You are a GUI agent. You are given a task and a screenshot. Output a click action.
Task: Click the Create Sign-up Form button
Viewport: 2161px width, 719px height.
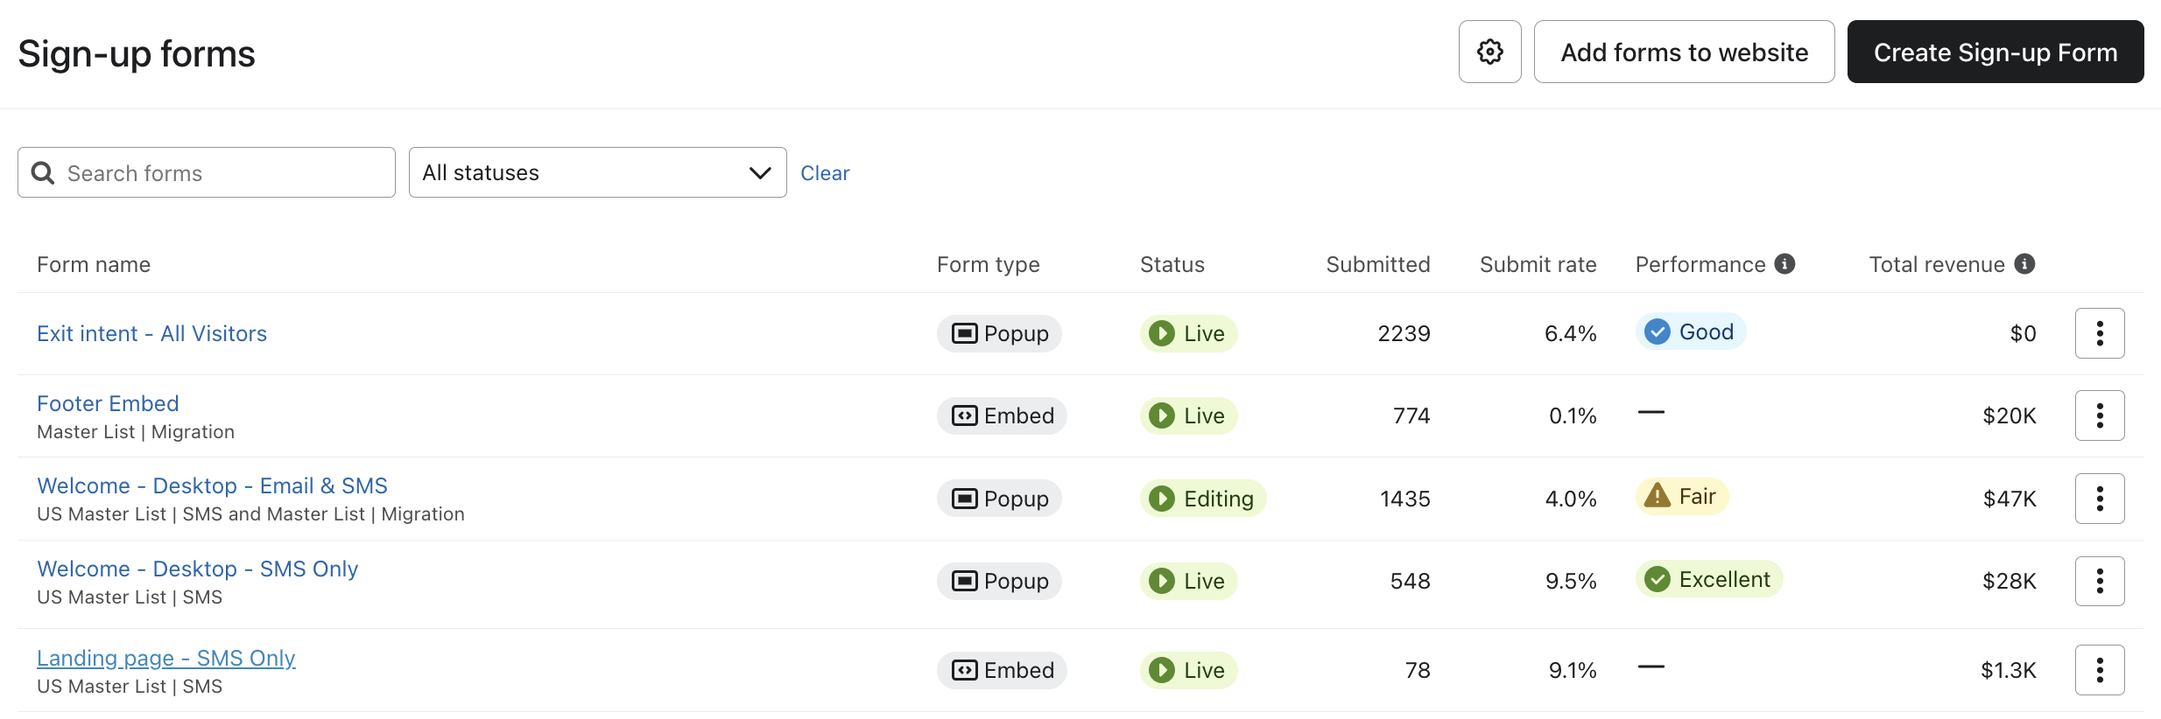click(x=1995, y=52)
